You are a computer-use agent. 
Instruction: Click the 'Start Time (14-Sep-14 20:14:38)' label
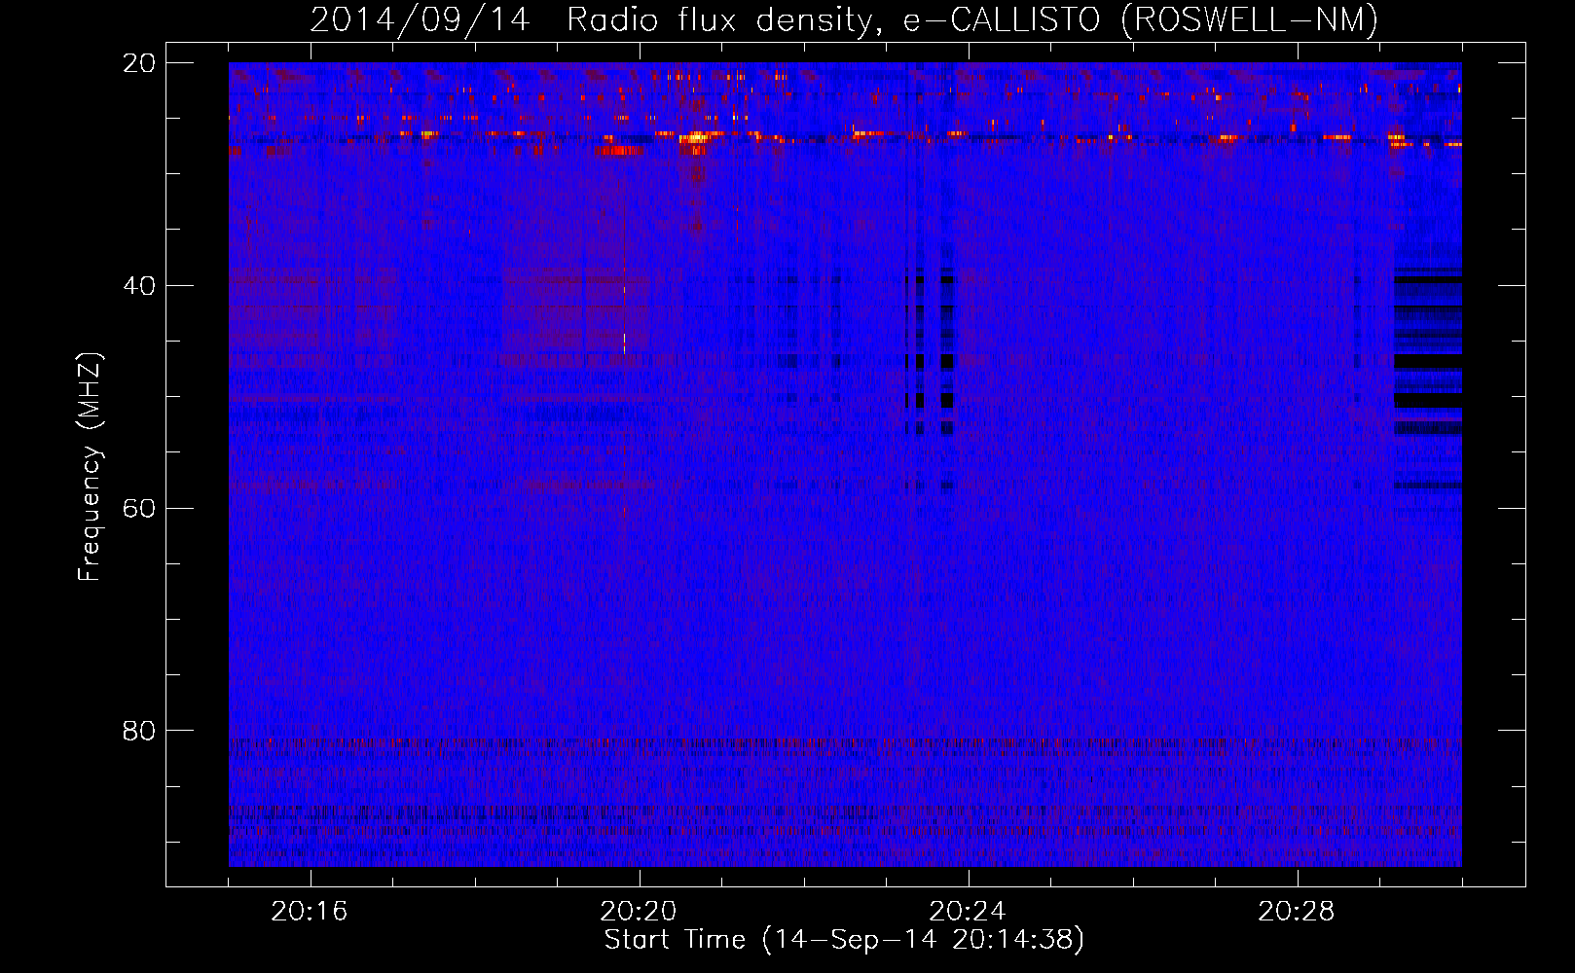[x=844, y=940]
